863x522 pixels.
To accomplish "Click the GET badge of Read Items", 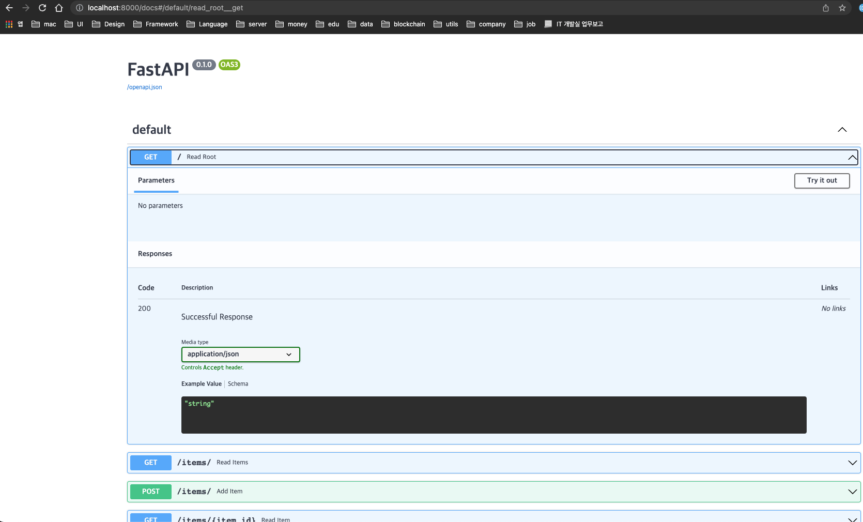I will 151,463.
